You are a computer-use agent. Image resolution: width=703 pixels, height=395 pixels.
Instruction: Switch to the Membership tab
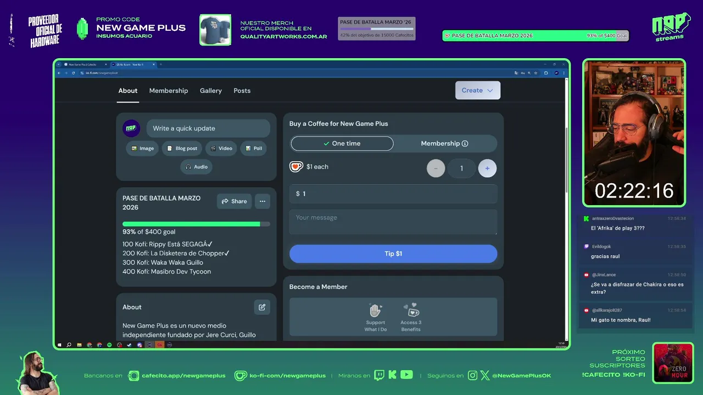tap(169, 91)
